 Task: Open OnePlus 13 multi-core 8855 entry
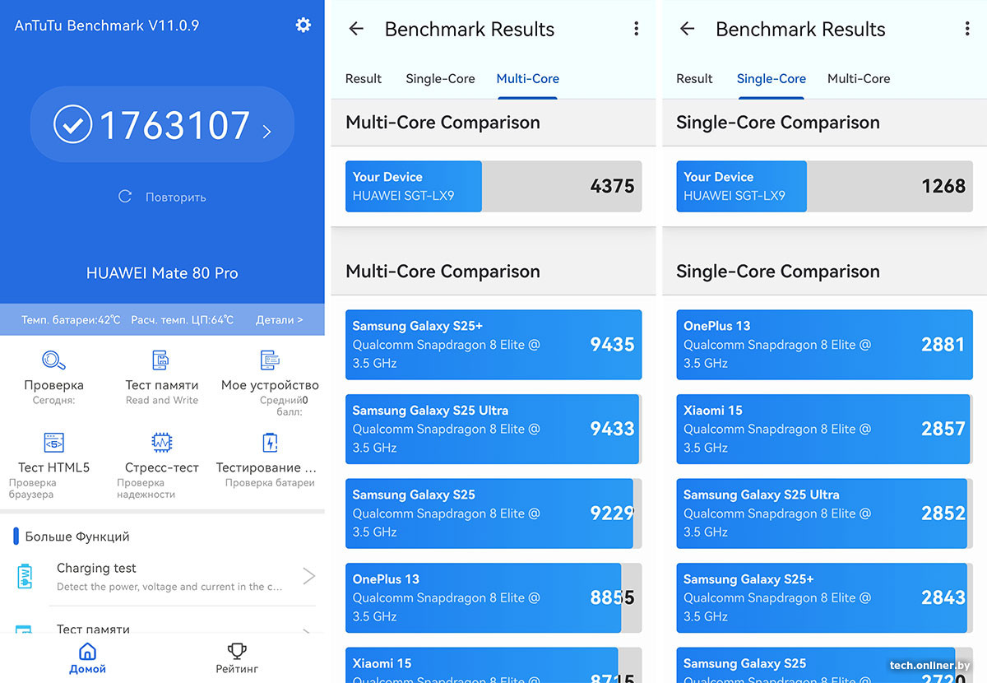(x=493, y=597)
